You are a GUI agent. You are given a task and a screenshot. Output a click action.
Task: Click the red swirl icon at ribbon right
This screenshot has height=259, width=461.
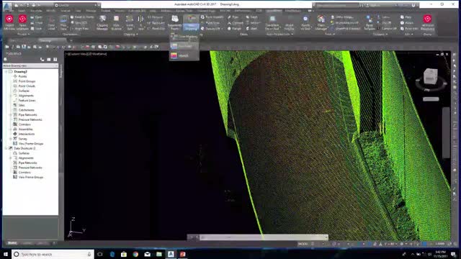click(427, 19)
